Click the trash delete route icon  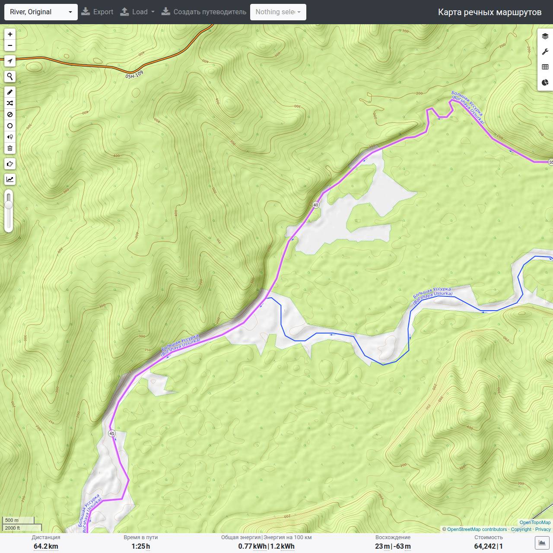(x=10, y=148)
